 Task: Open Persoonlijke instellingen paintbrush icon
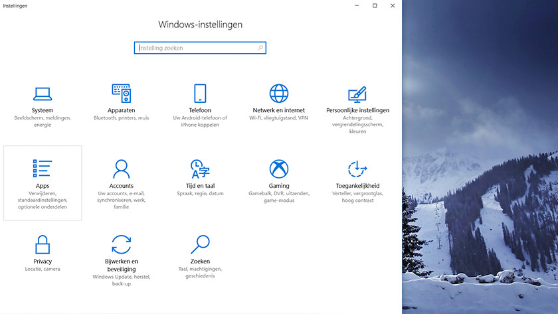click(x=357, y=94)
